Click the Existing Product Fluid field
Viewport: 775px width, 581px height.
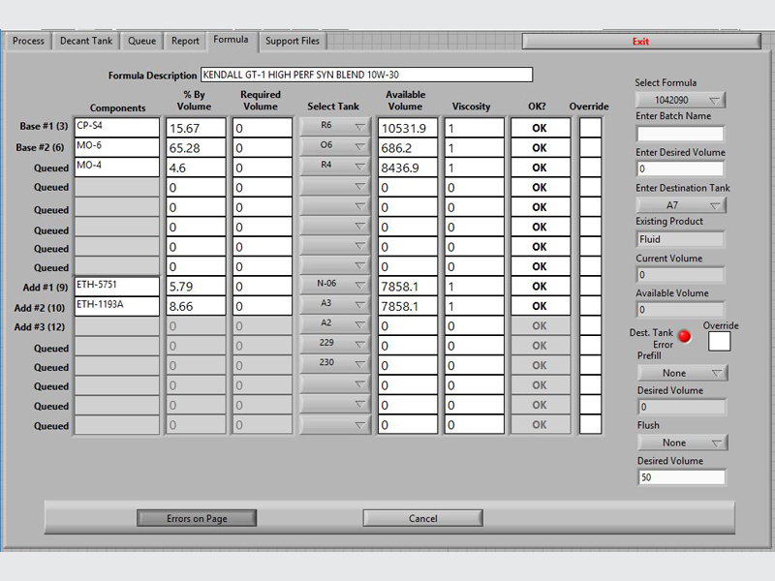tap(680, 239)
